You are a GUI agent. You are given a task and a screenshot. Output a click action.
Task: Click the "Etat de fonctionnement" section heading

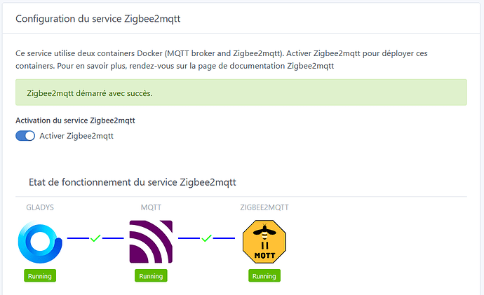coord(133,182)
